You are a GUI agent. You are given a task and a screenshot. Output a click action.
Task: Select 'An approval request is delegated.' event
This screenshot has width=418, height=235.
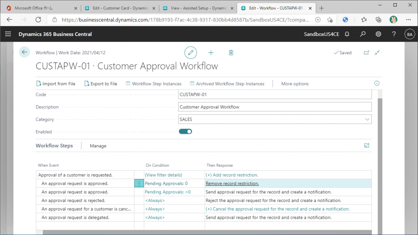(76, 218)
